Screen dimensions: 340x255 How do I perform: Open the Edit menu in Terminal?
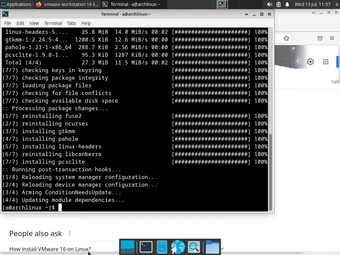click(20, 23)
